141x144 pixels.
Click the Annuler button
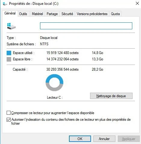click(104, 139)
